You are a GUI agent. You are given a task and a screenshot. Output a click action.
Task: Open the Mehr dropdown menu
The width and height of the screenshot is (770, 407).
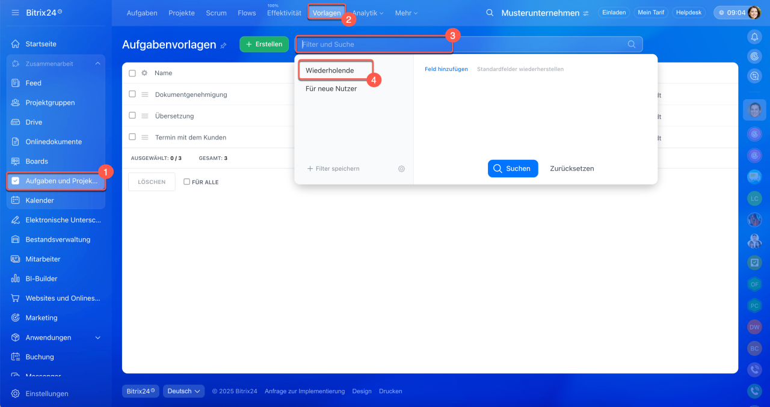click(406, 13)
